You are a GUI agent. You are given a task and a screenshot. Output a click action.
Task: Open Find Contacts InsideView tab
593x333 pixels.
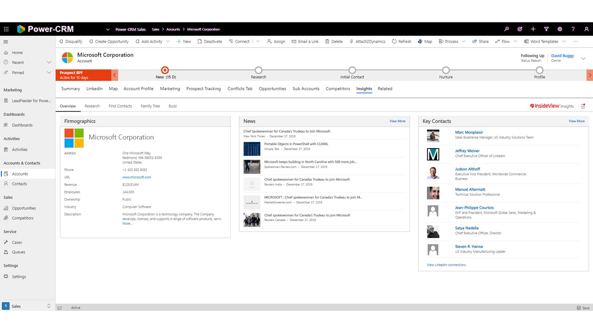coord(120,106)
